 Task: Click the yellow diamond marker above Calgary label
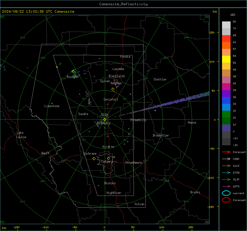coord(108,158)
